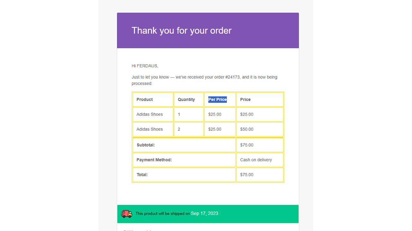Click the quantity cell showing 1
412x231 pixels.
[x=179, y=115]
